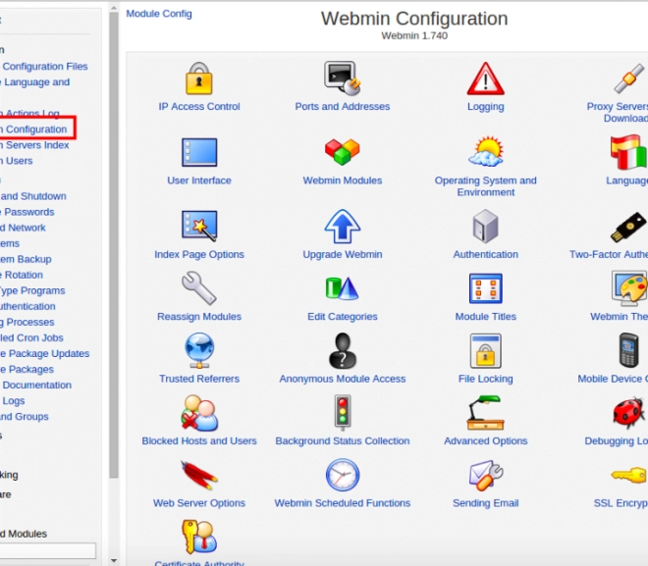Select Scheduled Cron Jobs sidebar entry
Viewport: 648px width, 566px height.
point(31,337)
